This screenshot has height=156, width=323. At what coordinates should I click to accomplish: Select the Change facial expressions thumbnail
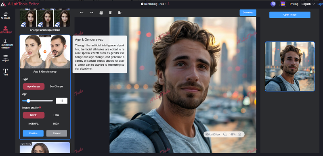click(x=45, y=18)
